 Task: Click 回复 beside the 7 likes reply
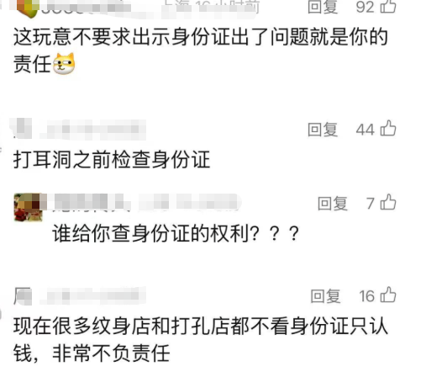333,204
